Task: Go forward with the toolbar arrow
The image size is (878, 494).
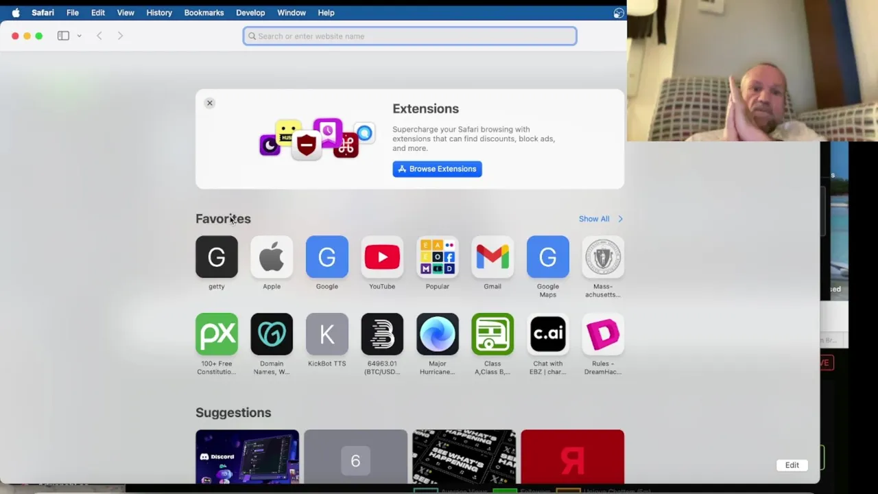Action: pyautogui.click(x=120, y=36)
